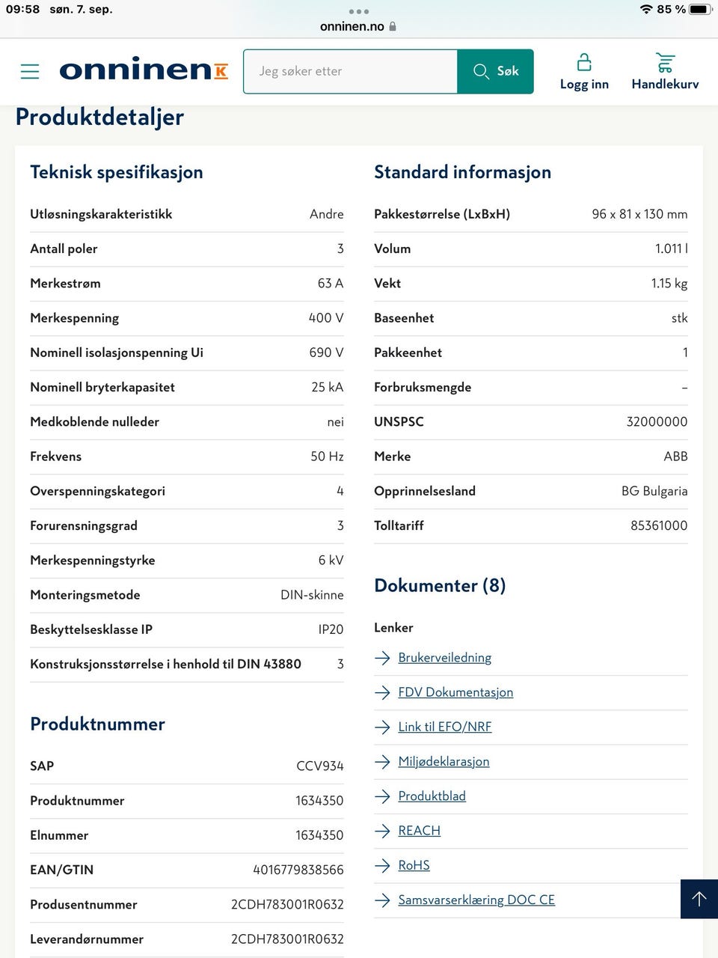Open the Handlekurv shopping cart icon
The height and width of the screenshot is (958, 718).
click(664, 61)
